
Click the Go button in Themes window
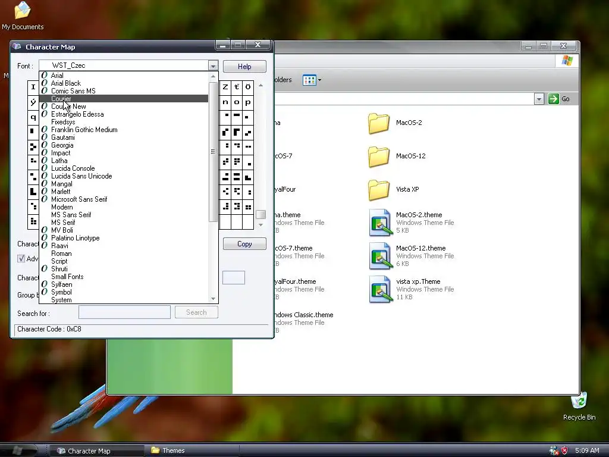559,99
